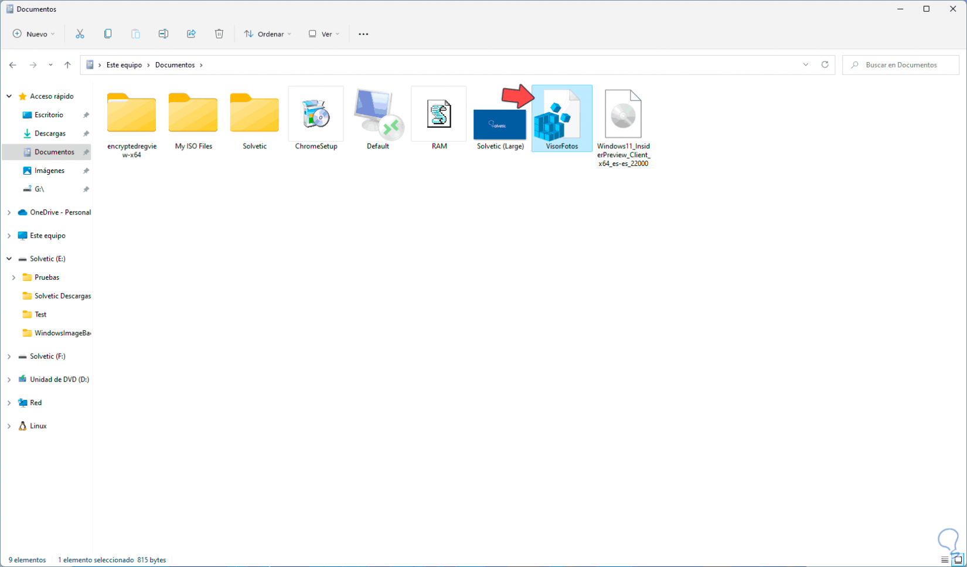Image resolution: width=967 pixels, height=567 pixels.
Task: Expand the Pruebas folder node
Action: coord(14,277)
